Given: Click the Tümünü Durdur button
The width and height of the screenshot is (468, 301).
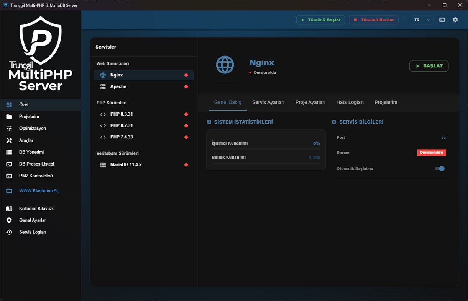Looking at the screenshot, I should point(374,20).
